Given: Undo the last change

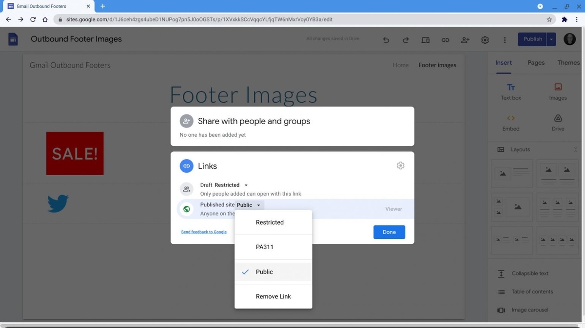Looking at the screenshot, I should 386,39.
